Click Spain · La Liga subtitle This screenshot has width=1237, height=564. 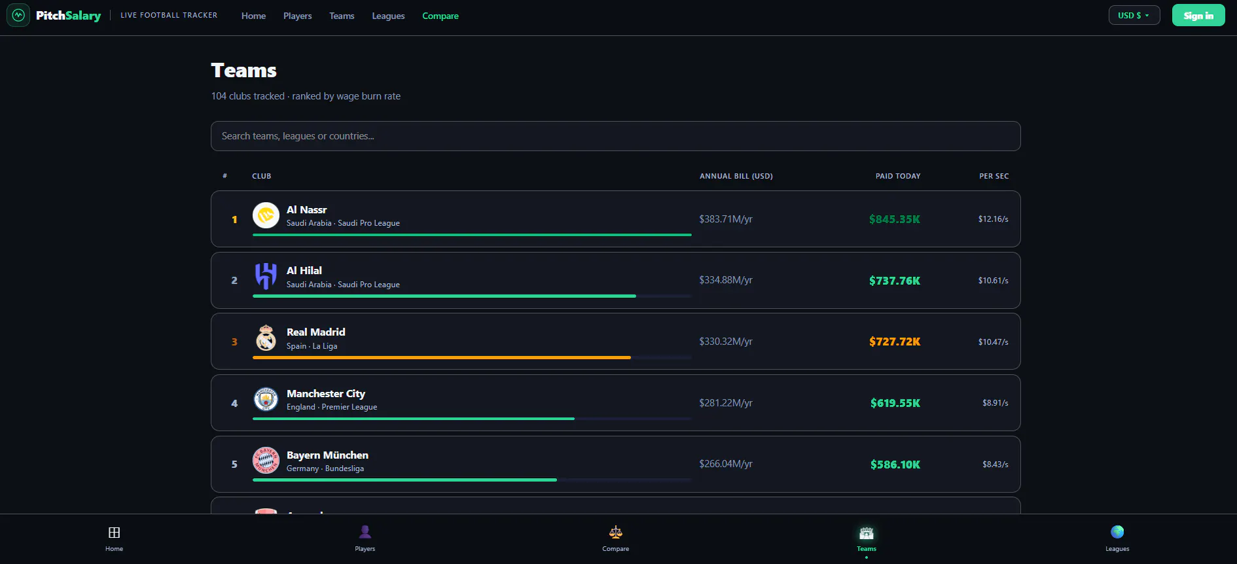point(312,346)
